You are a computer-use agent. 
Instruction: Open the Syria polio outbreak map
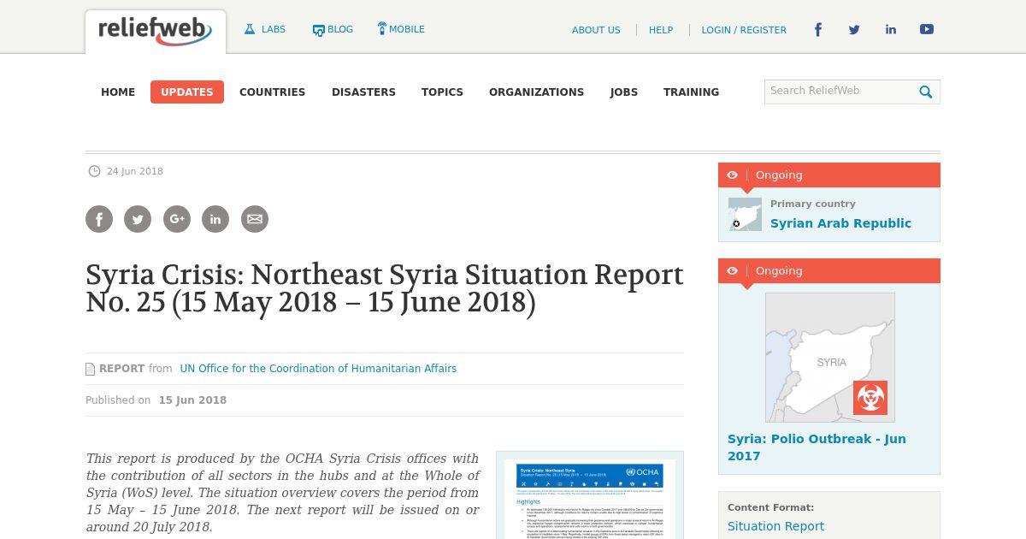tap(830, 358)
